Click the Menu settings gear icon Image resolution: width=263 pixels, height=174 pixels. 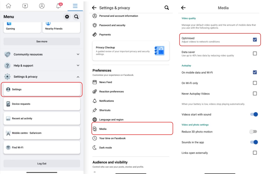point(67,17)
